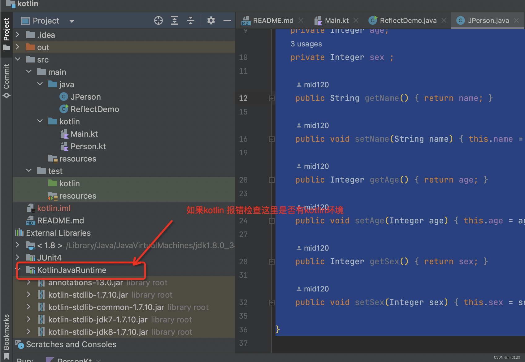The height and width of the screenshot is (362, 525).
Task: Close the Main.kt tab
Action: pyautogui.click(x=356, y=20)
